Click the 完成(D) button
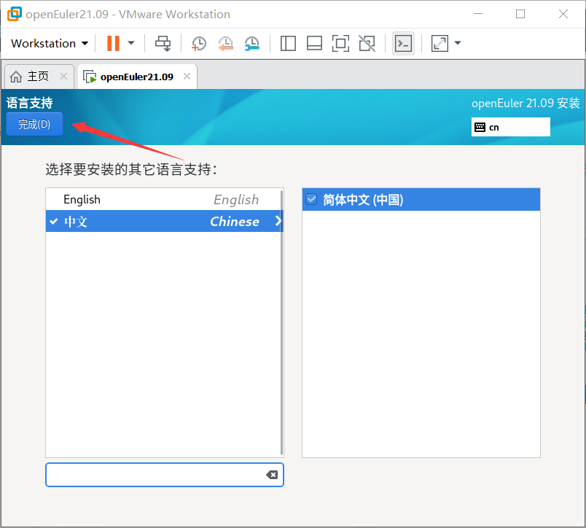 click(34, 124)
